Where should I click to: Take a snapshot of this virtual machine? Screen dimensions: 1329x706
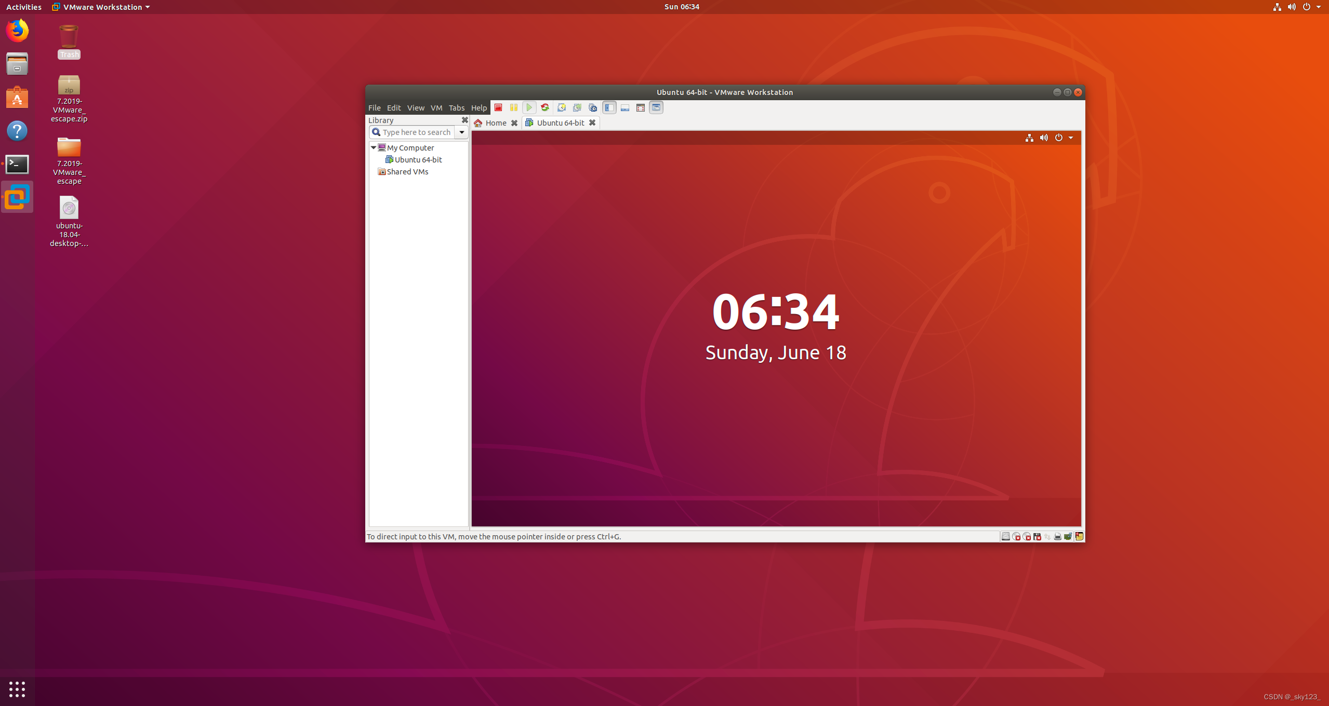[x=562, y=107]
